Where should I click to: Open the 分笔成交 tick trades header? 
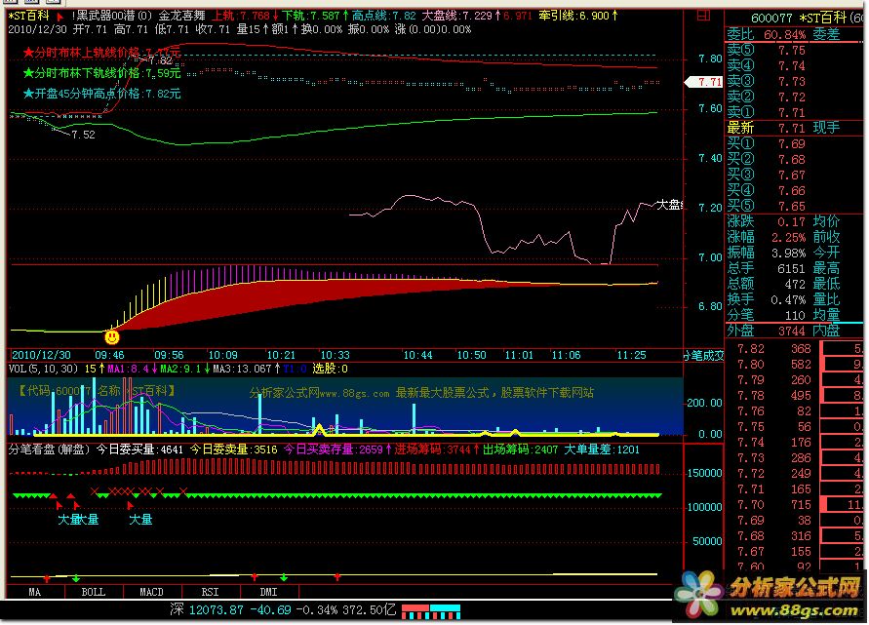pyautogui.click(x=703, y=356)
